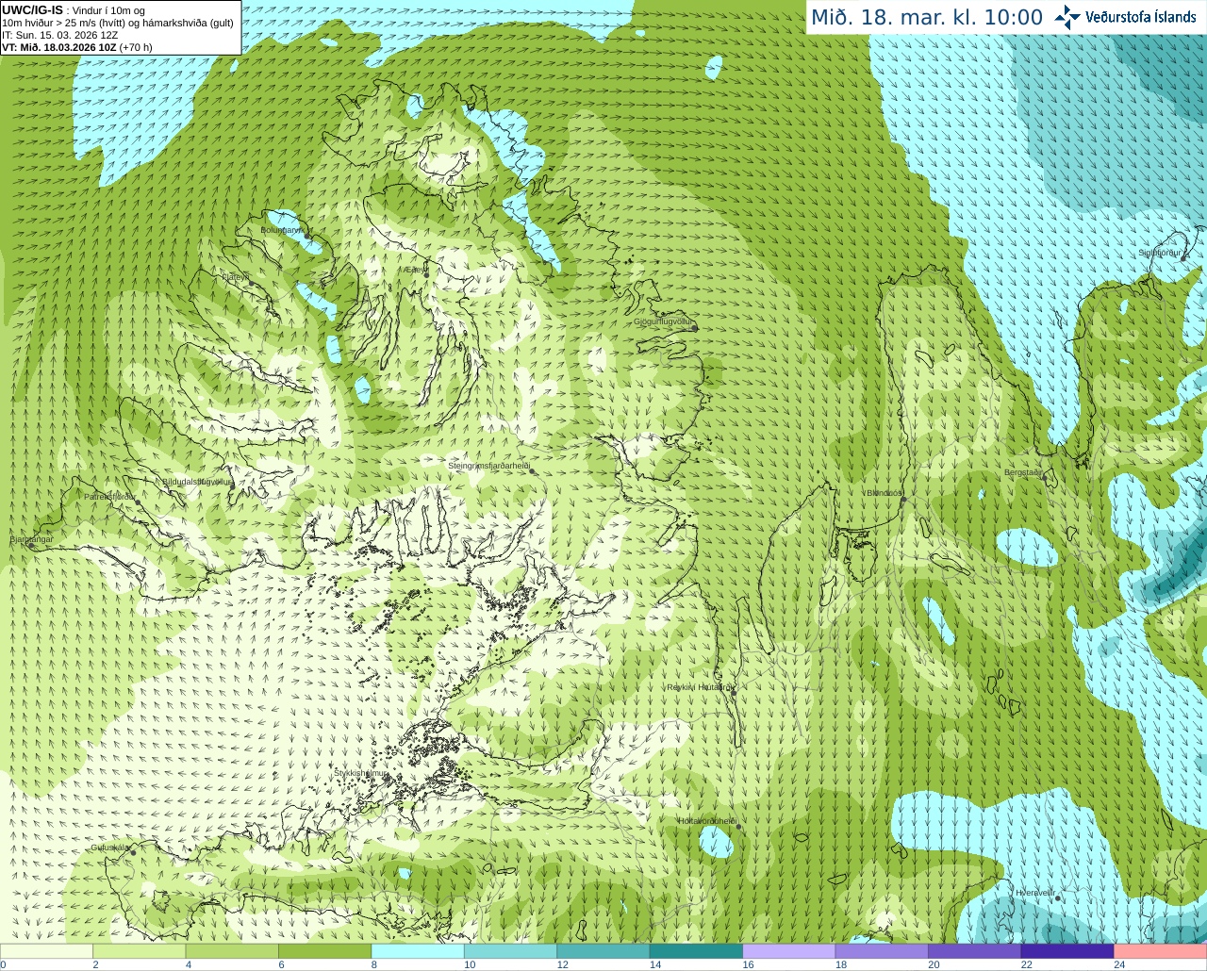1207x971 pixels.
Task: Click the 16–18 m/s lavender legend swatch
Action: click(x=789, y=951)
